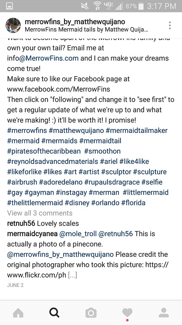Open the three-dot post options menu
Image resolution: width=182 pixels, height=325 pixels.
coord(170,25)
